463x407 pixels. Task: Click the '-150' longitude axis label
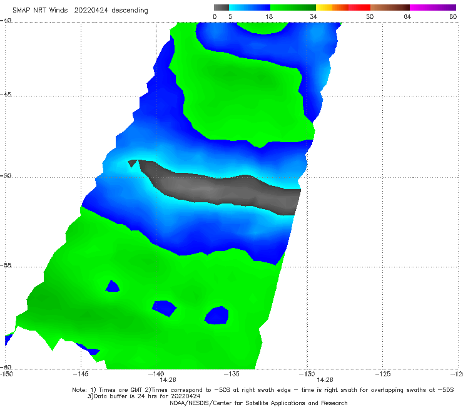click(6, 374)
